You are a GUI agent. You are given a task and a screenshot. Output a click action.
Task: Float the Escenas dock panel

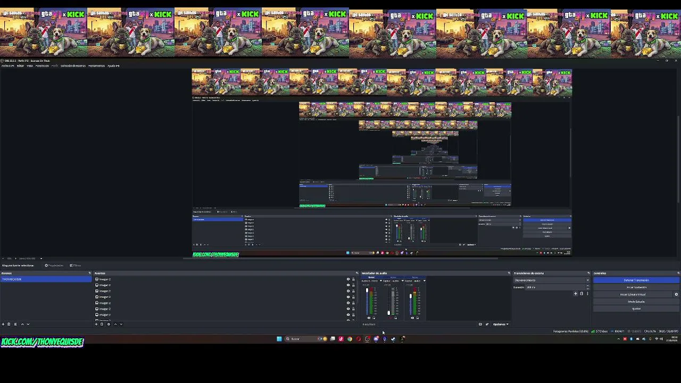tap(89, 273)
